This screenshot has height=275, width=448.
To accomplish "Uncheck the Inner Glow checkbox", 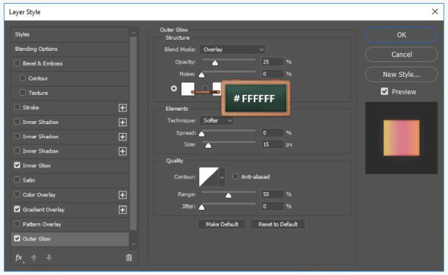I will click(x=17, y=165).
